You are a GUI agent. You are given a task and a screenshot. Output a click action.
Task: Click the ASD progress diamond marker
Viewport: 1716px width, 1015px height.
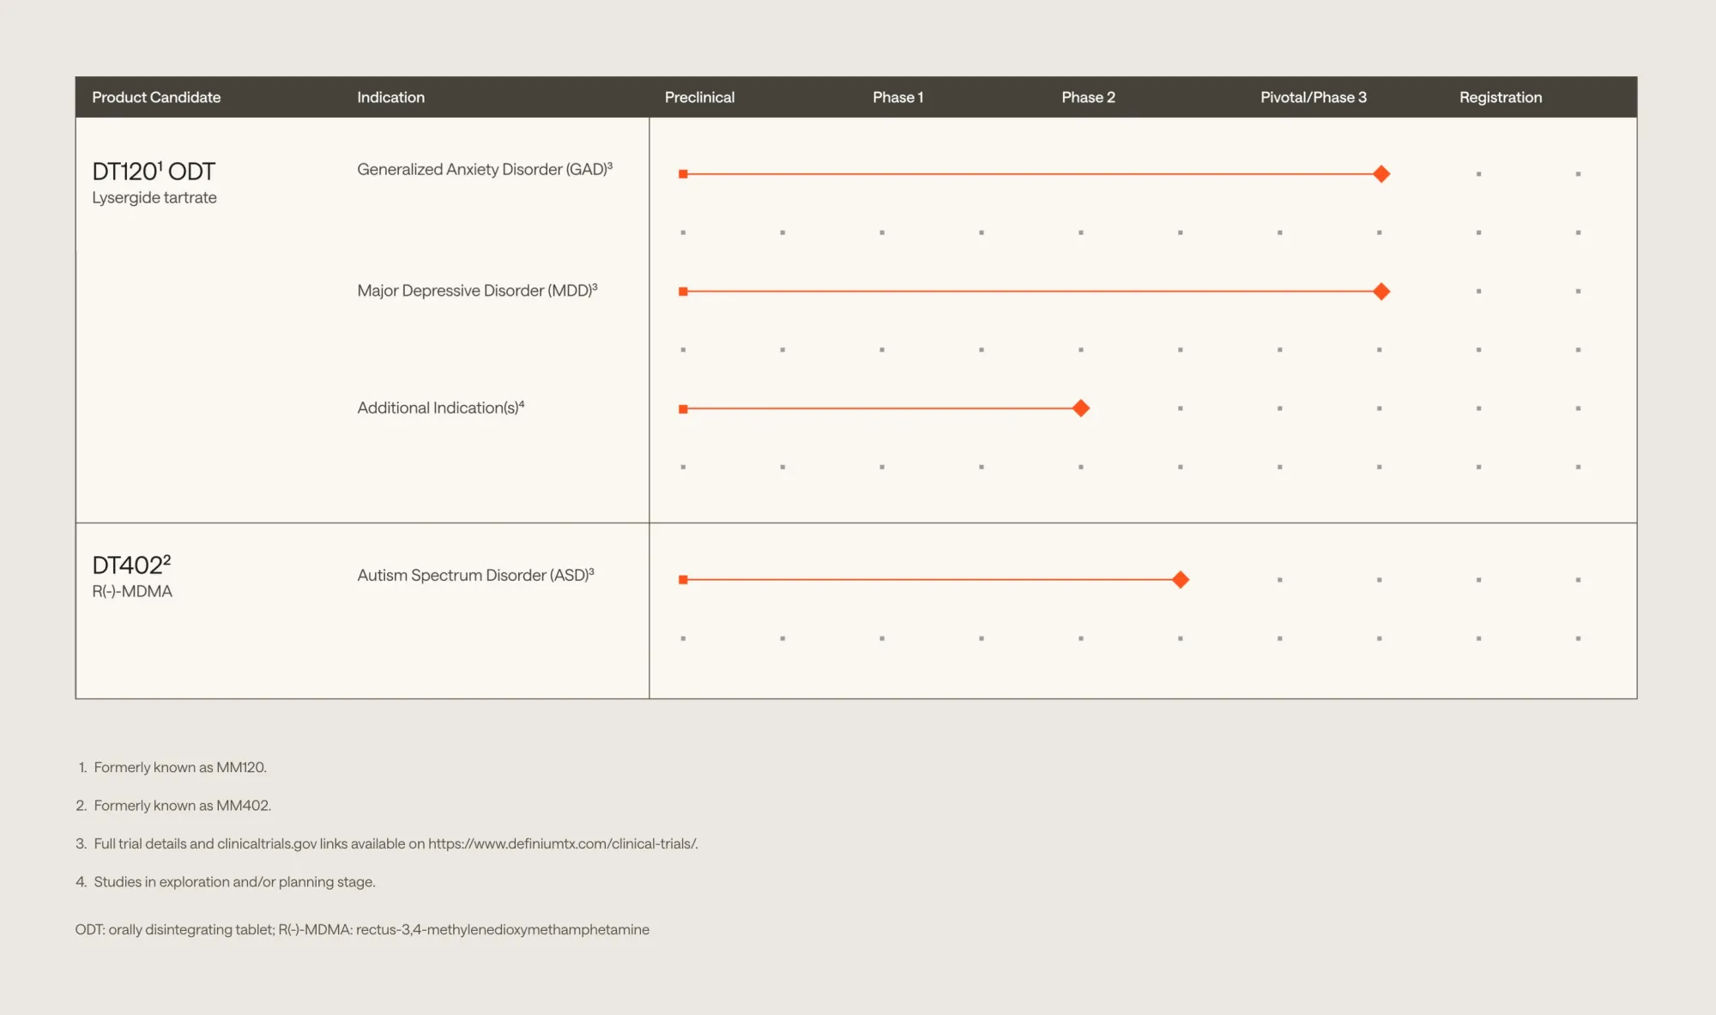pos(1181,580)
